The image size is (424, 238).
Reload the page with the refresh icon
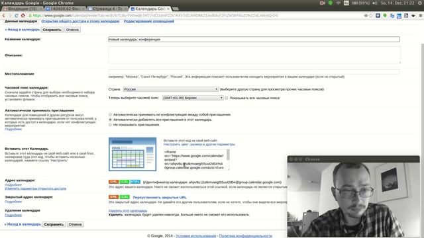(16, 16)
